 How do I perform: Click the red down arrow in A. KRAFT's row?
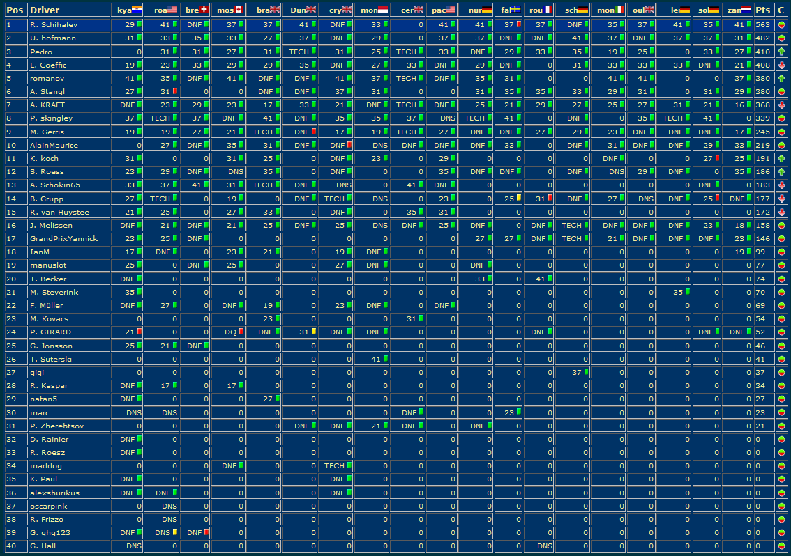[781, 105]
